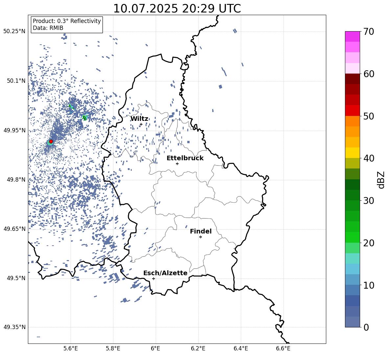This screenshot has width=389, height=355.
Task: Click the colorbar tick label 70
Action: click(369, 32)
